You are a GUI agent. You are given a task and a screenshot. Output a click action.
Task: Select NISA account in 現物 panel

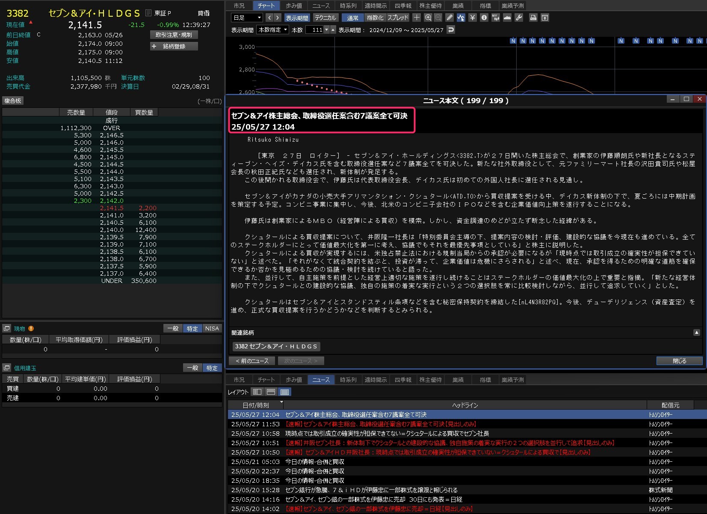212,328
